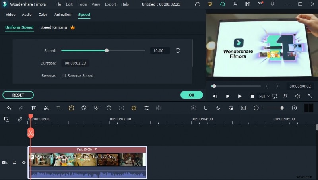Expand the Fast 10.00x speed dropdown arrow

pyautogui.click(x=96, y=149)
